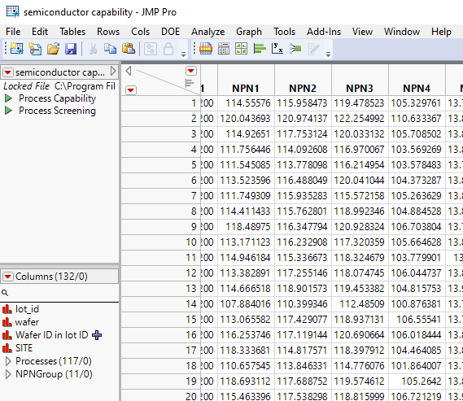The height and width of the screenshot is (401, 463).
Task: Expand the Processes (117/0) column group
Action: [8, 361]
